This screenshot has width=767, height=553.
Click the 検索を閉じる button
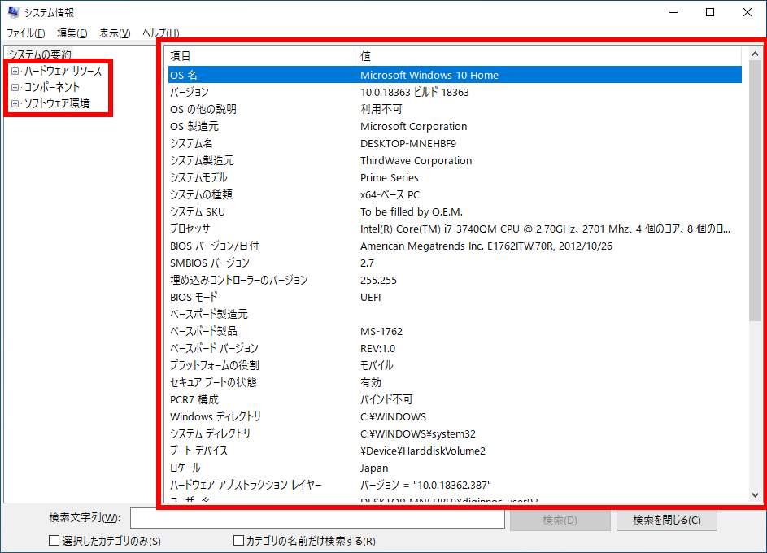pyautogui.click(x=667, y=520)
